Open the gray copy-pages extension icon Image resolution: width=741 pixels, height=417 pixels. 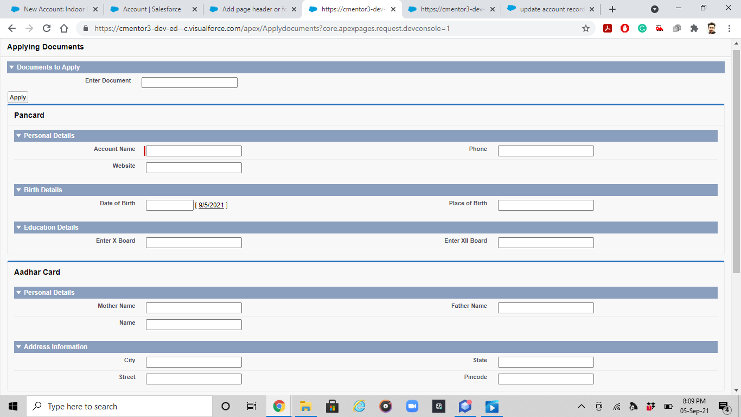coord(677,28)
